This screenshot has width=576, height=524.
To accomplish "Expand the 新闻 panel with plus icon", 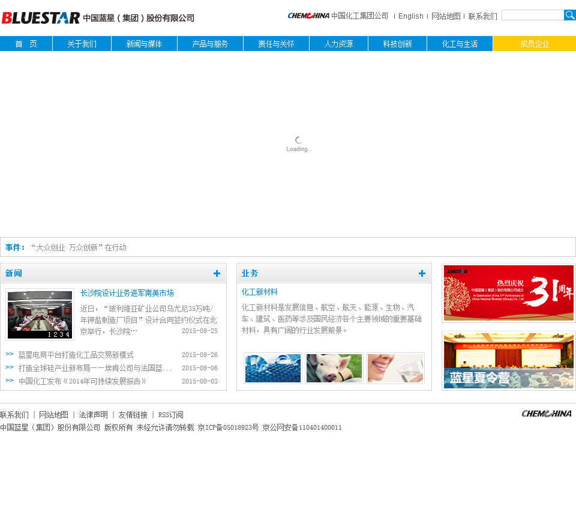I will pyautogui.click(x=217, y=273).
